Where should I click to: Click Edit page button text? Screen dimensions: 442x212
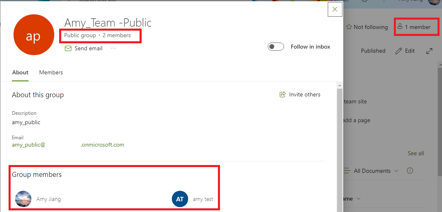410,51
